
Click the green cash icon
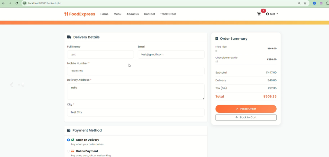(73, 140)
